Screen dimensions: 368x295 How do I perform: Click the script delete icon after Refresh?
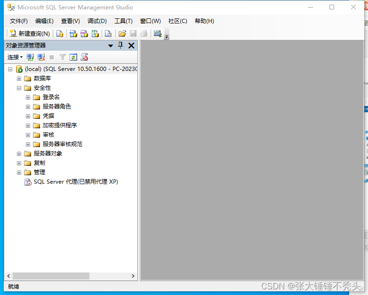pos(84,57)
